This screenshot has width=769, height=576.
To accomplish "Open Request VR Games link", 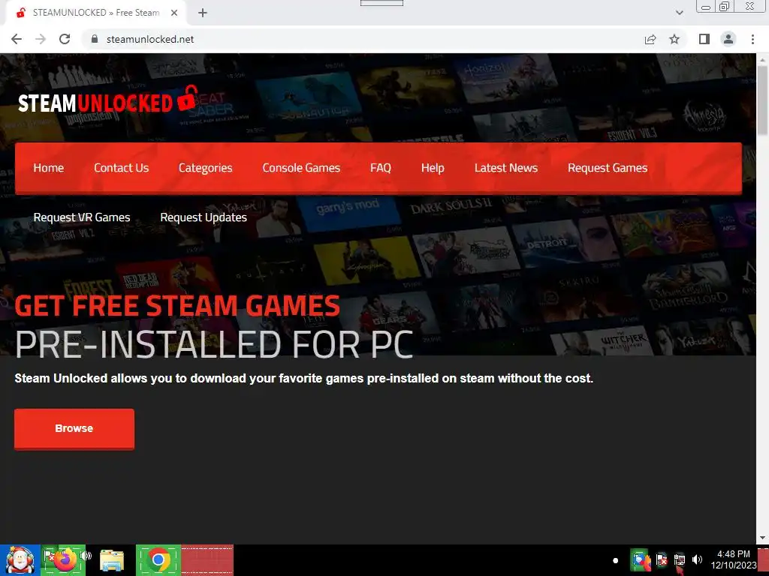I will [82, 217].
